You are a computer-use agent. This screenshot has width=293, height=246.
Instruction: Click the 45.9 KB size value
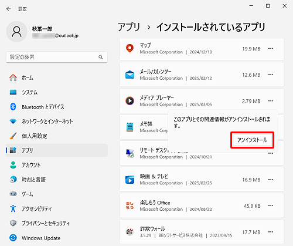click(252, 206)
